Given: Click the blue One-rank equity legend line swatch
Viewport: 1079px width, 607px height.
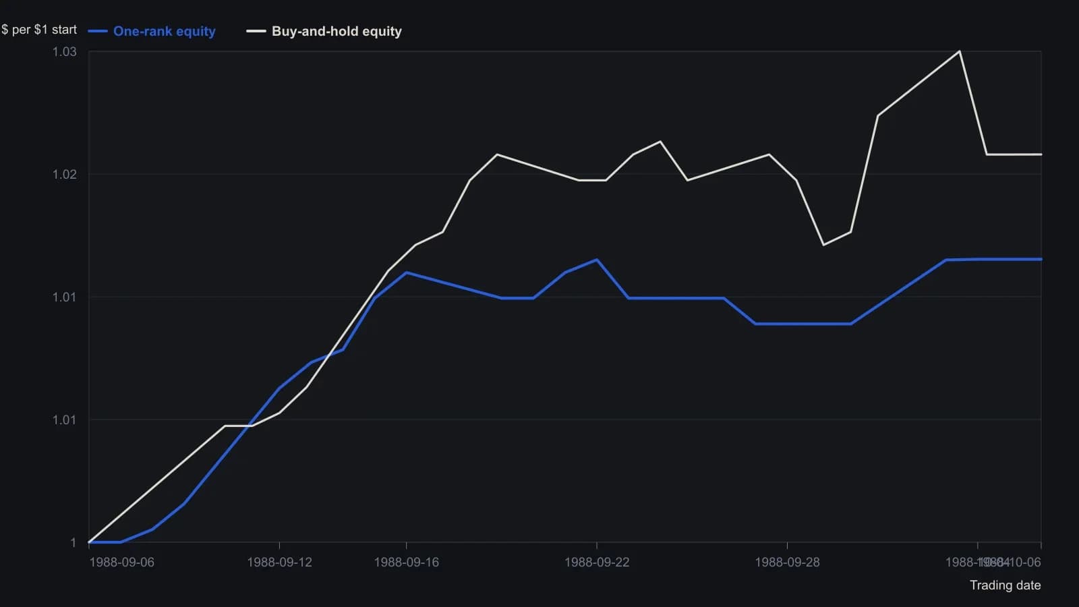Looking at the screenshot, I should [x=98, y=31].
